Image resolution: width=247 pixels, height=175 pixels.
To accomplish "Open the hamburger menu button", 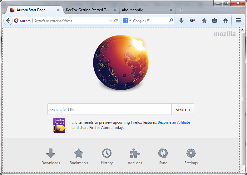I will point(238,21).
